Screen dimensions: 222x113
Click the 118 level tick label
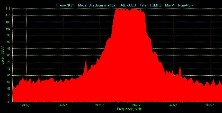click(x=8, y=9)
